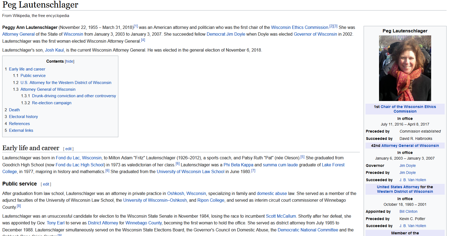Follow the Wisconsin Ethics Commission link in intro
Screen dimensions: 449x236
pos(299,27)
